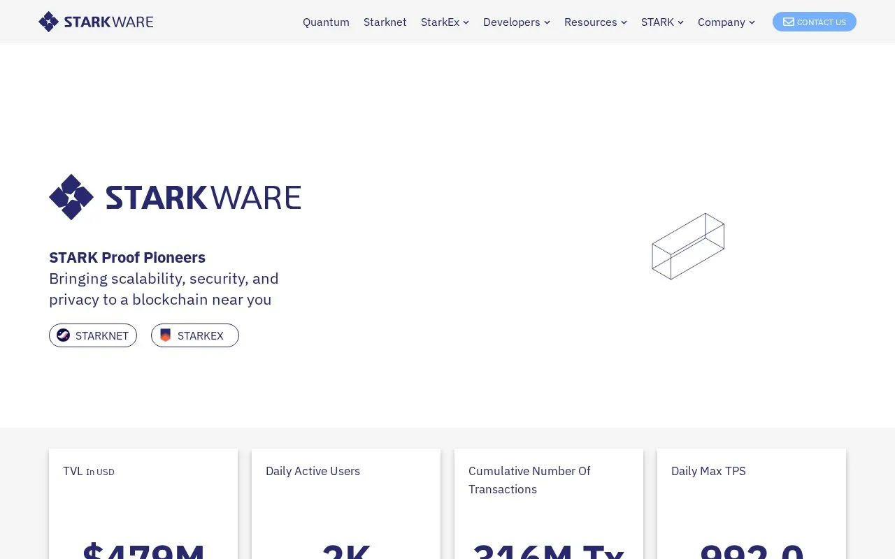Screen dimensions: 895x559
Task: Click the StarkWare logo in the header
Action: tap(96, 22)
